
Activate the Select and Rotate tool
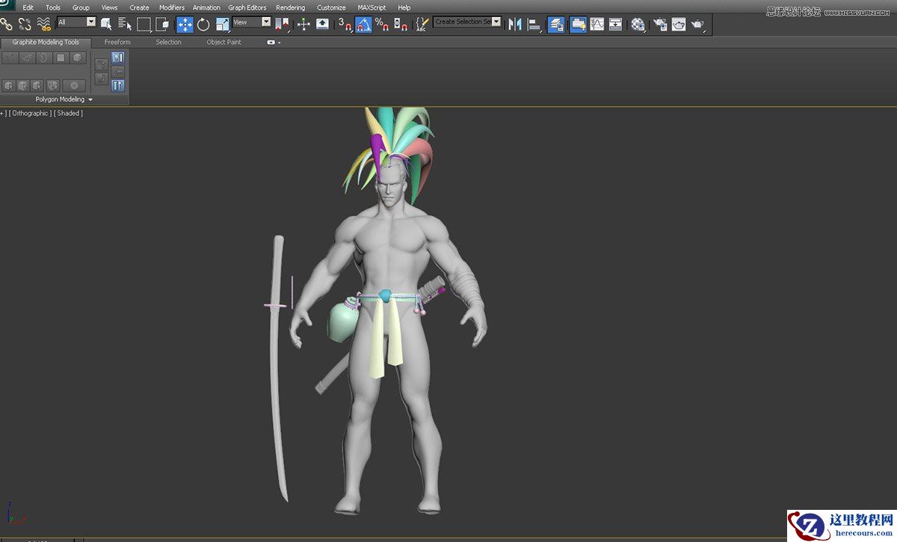click(x=203, y=24)
